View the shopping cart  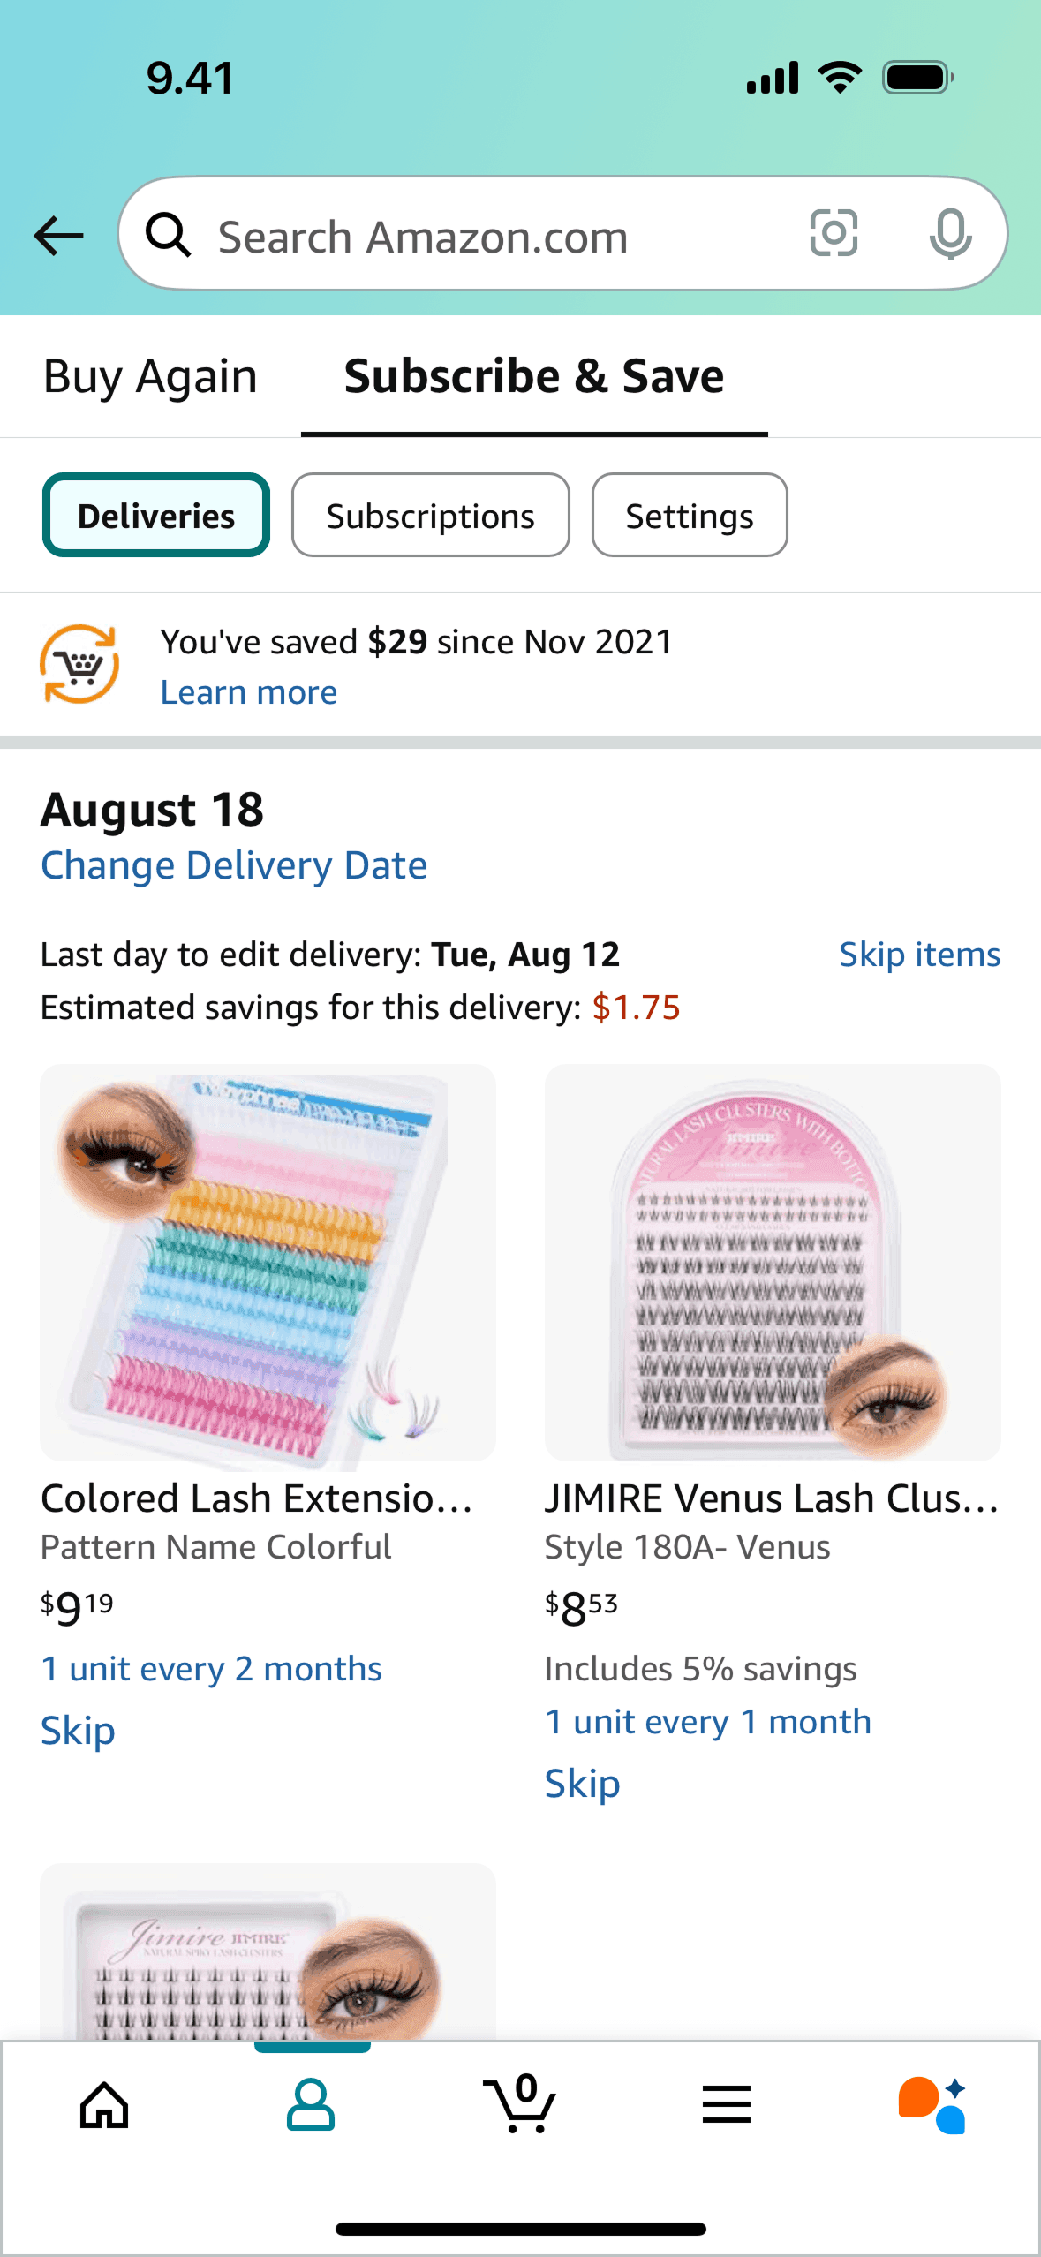[x=520, y=2106]
